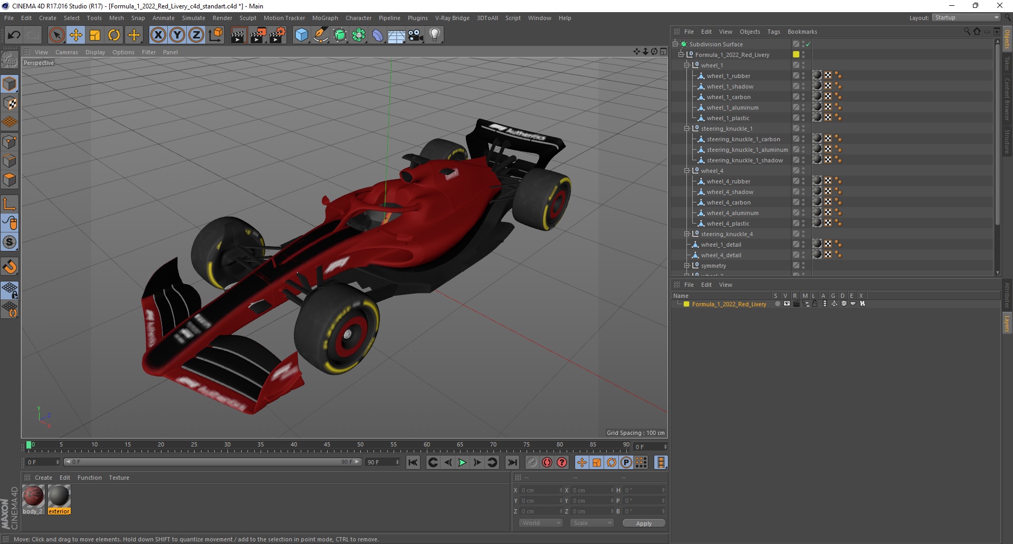1013x544 pixels.
Task: Toggle X axis lock
Action: pos(158,35)
